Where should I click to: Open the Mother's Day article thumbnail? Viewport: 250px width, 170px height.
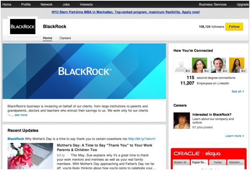click(30, 156)
